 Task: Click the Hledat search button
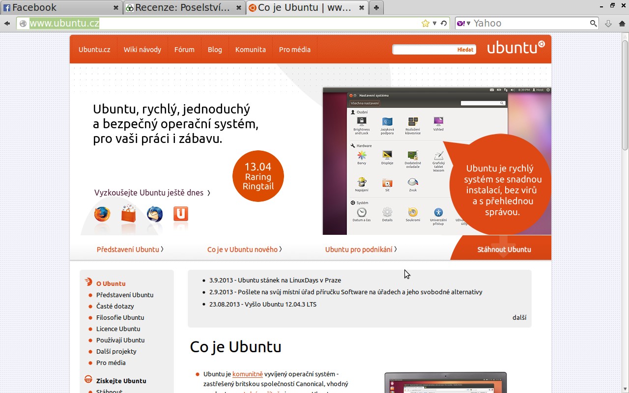coord(465,50)
